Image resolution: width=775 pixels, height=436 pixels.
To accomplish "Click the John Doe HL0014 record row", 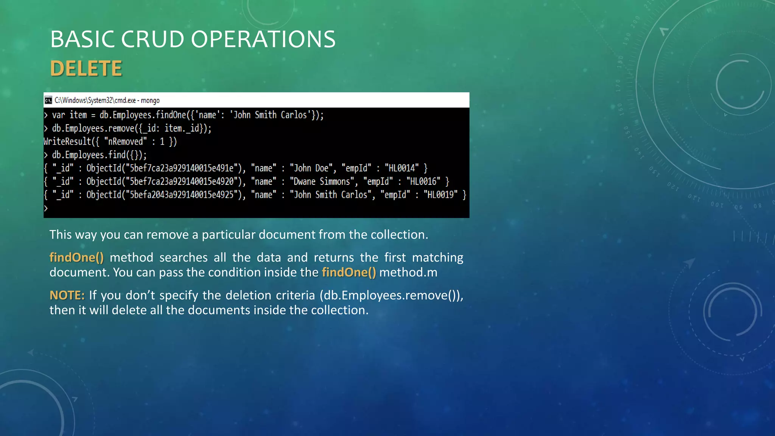I will pos(235,168).
